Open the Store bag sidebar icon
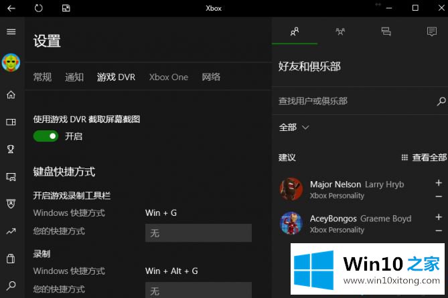The image size is (448, 298). (x=11, y=259)
